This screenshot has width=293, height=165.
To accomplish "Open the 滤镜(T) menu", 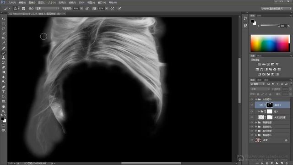I will [72, 2].
